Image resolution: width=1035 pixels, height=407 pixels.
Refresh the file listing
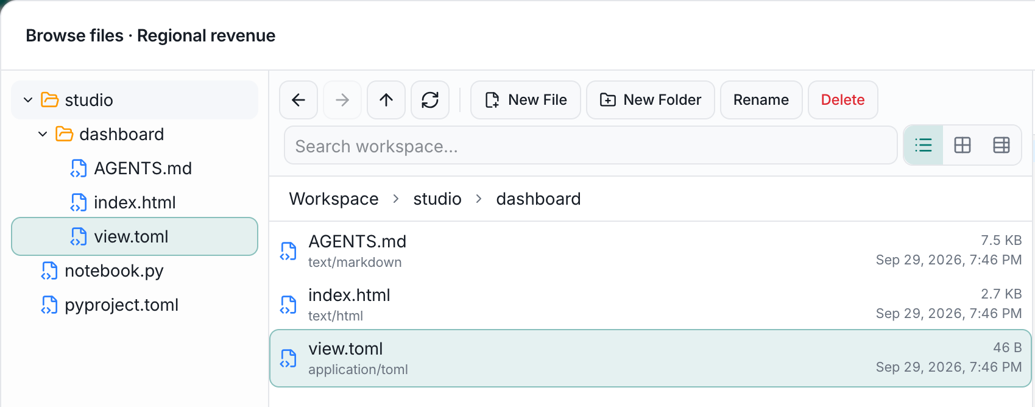(430, 100)
